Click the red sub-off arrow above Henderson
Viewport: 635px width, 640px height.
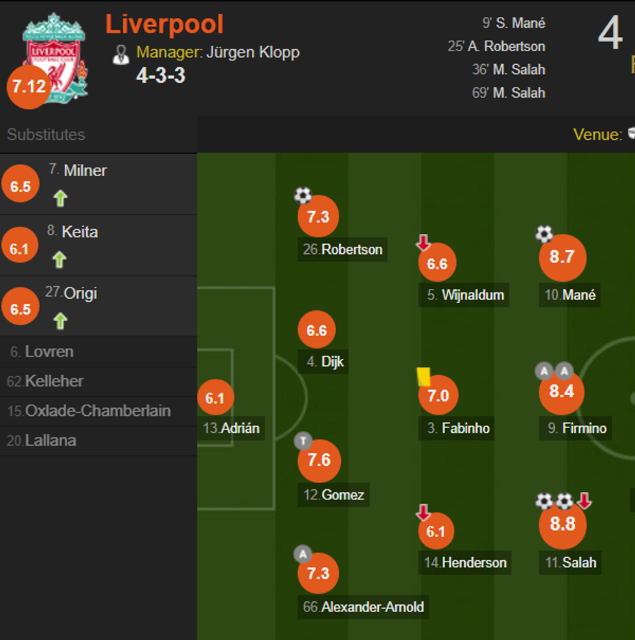(423, 513)
